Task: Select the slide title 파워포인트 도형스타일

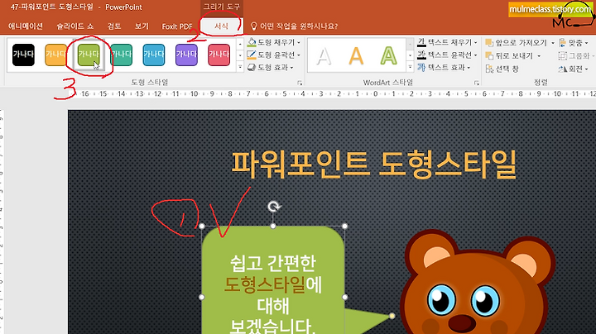Action: coord(374,165)
